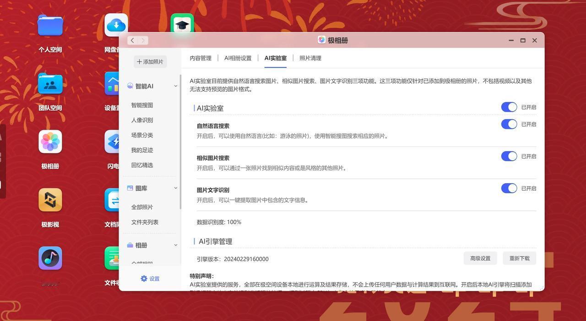Switch to the 照片清理 tab
586x321 pixels.
point(310,58)
